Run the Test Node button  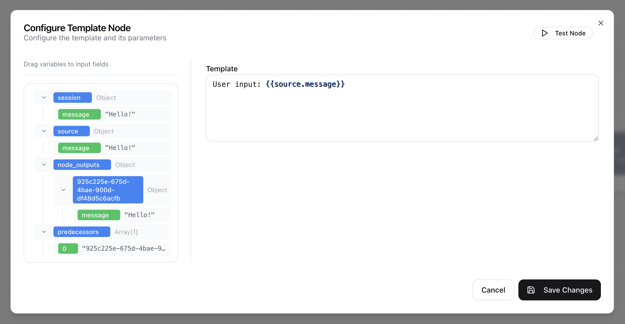click(563, 33)
